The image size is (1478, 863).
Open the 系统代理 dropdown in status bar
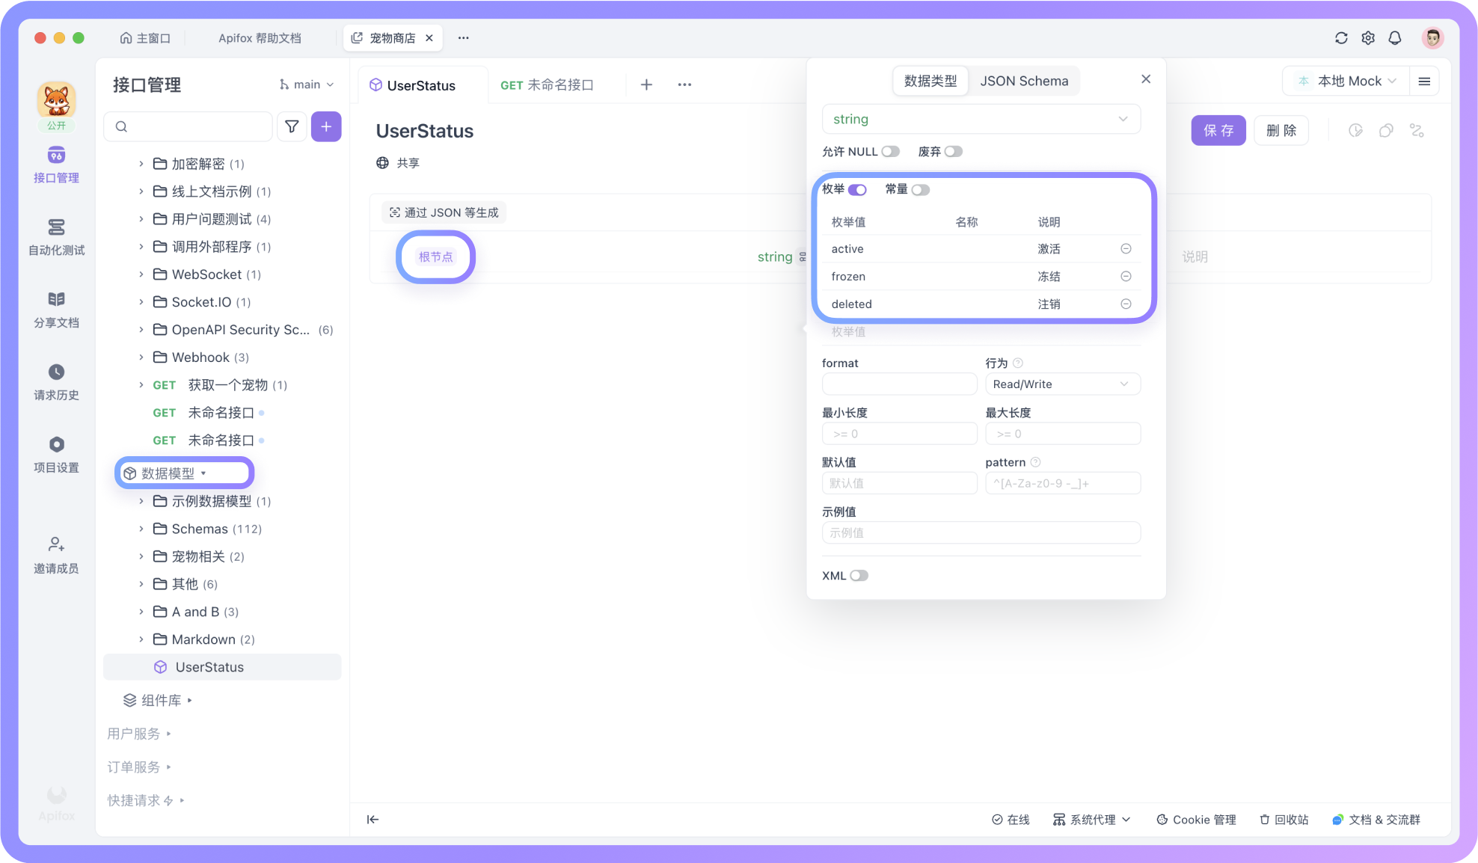(x=1091, y=820)
